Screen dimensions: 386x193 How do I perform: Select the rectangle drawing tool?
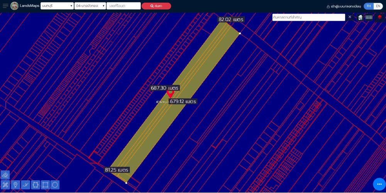coord(45,185)
